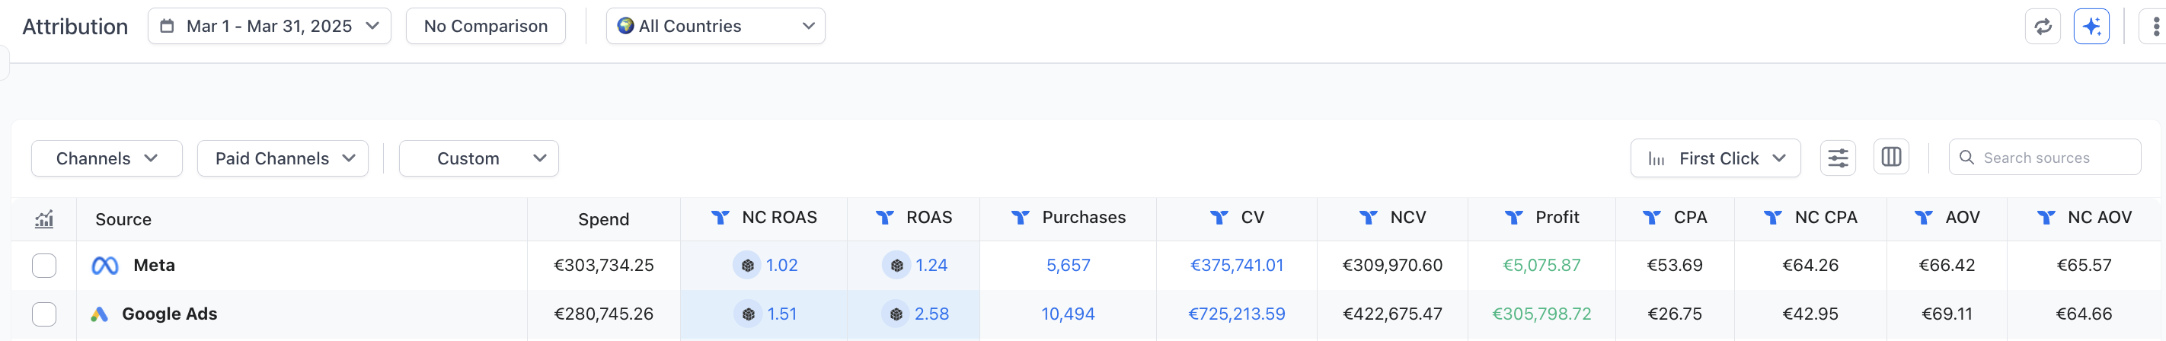
Task: Open the date range Mar 1 - Mar 31 picker
Action: (269, 26)
